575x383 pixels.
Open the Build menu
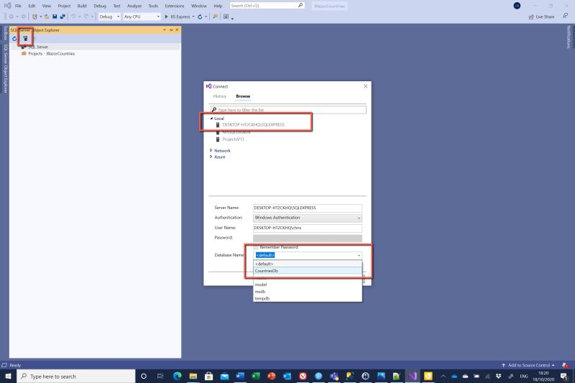coord(82,6)
